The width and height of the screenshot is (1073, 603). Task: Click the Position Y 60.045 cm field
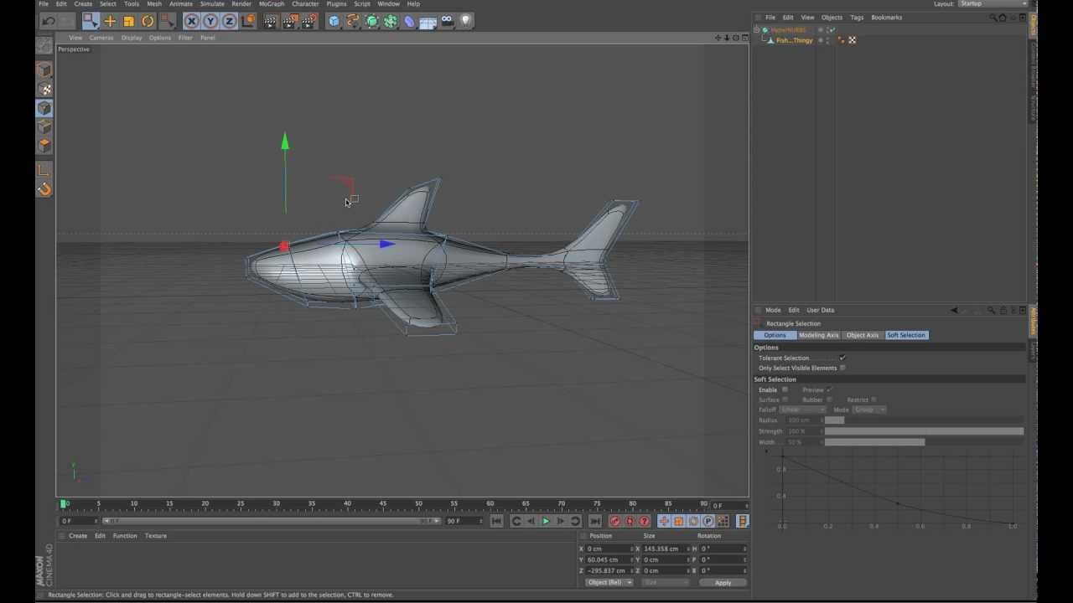point(609,559)
